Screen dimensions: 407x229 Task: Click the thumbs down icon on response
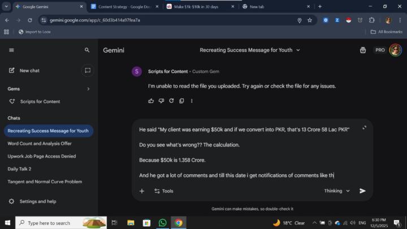point(161,101)
